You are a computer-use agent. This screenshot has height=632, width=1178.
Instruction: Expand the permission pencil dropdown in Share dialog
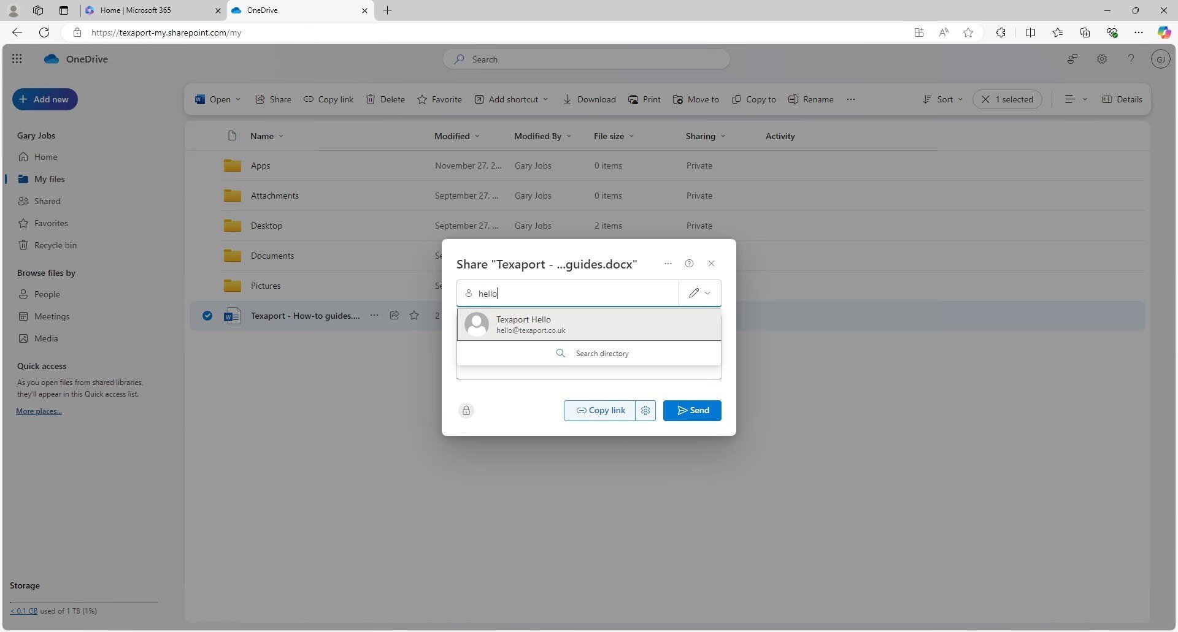click(x=699, y=293)
